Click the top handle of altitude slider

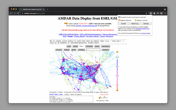coord(117,52)
